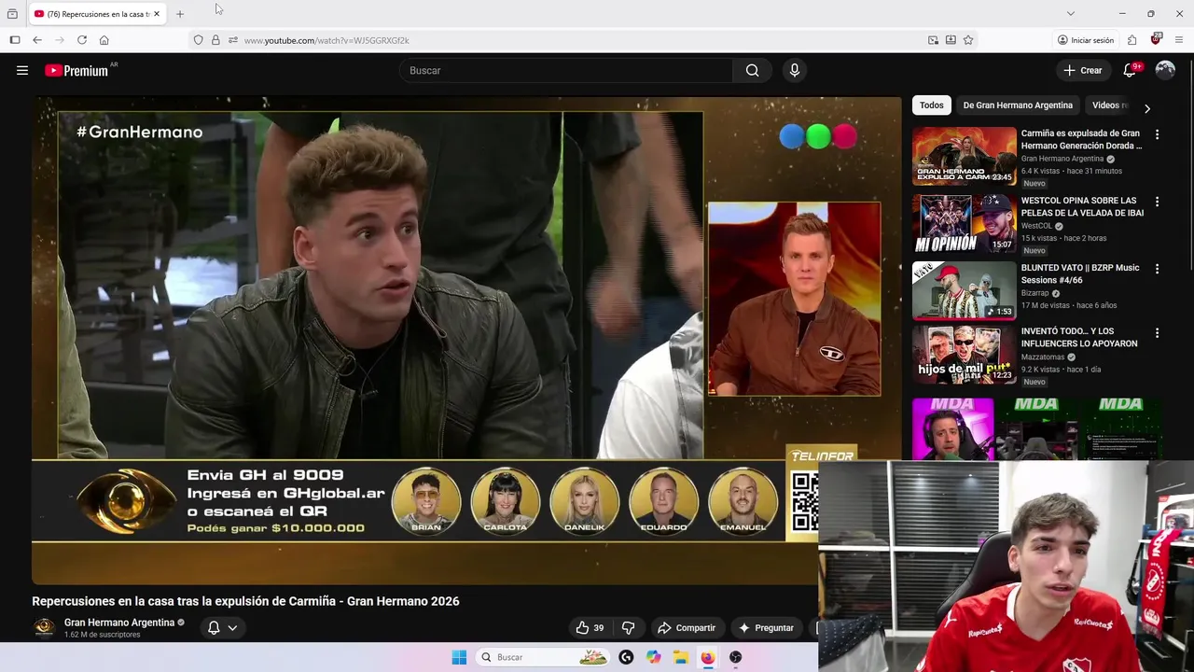Bookmark this page with the star icon
This screenshot has height=672, width=1194.
(968, 40)
